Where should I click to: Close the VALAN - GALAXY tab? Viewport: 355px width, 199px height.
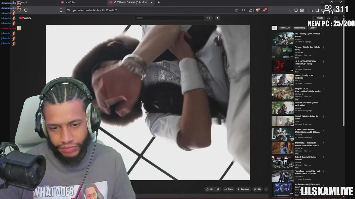tap(151, 2)
